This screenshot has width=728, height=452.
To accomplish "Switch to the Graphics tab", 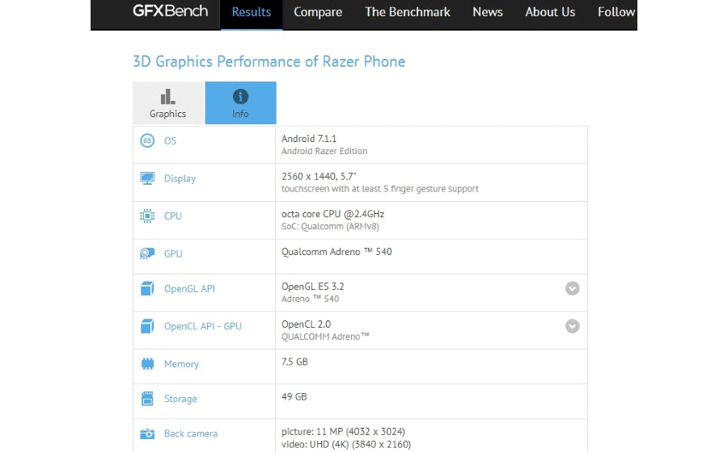I will [x=168, y=103].
